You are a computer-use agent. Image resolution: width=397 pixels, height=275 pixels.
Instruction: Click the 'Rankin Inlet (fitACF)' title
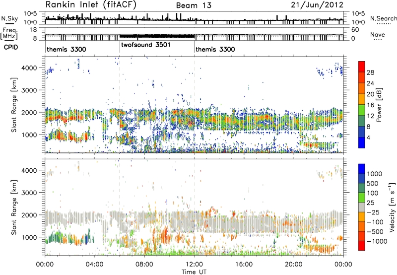click(x=91, y=4)
